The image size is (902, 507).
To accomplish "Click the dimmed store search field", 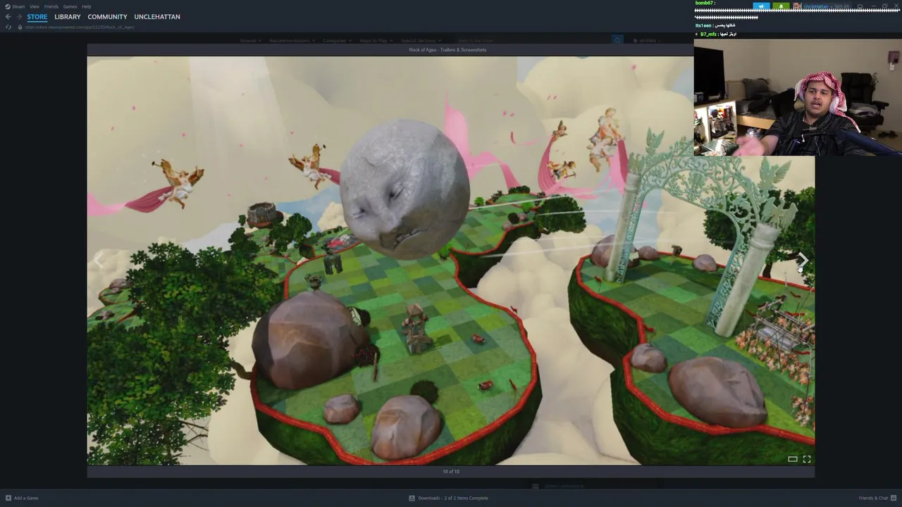I will point(532,41).
